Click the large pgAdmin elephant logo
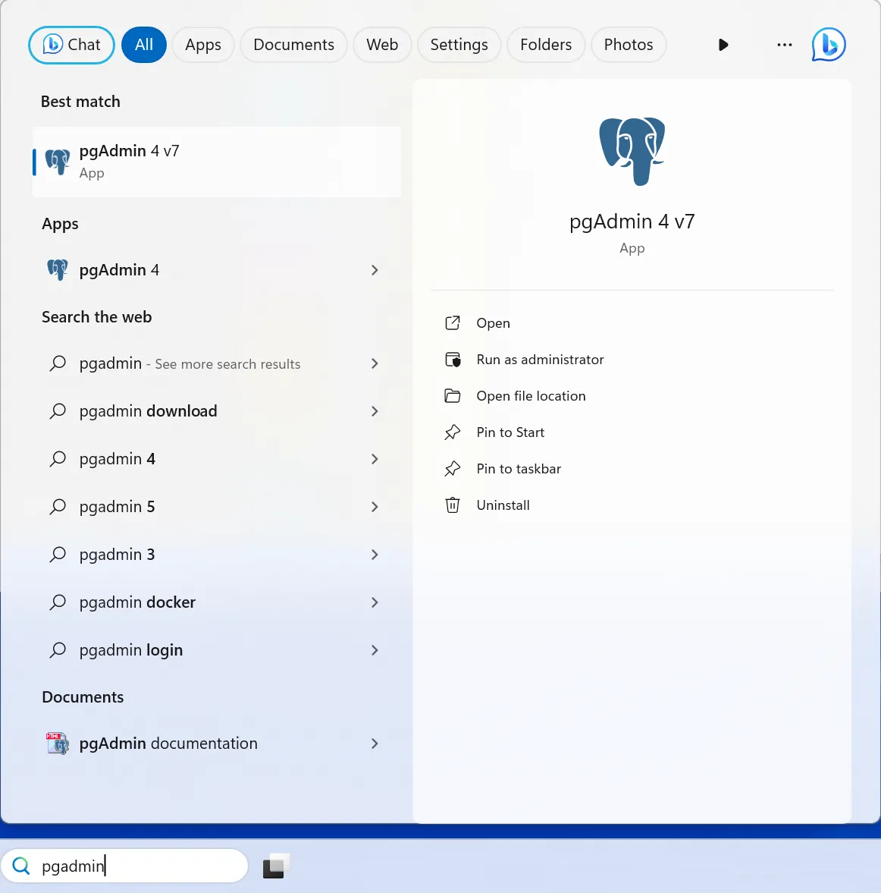 [x=632, y=151]
